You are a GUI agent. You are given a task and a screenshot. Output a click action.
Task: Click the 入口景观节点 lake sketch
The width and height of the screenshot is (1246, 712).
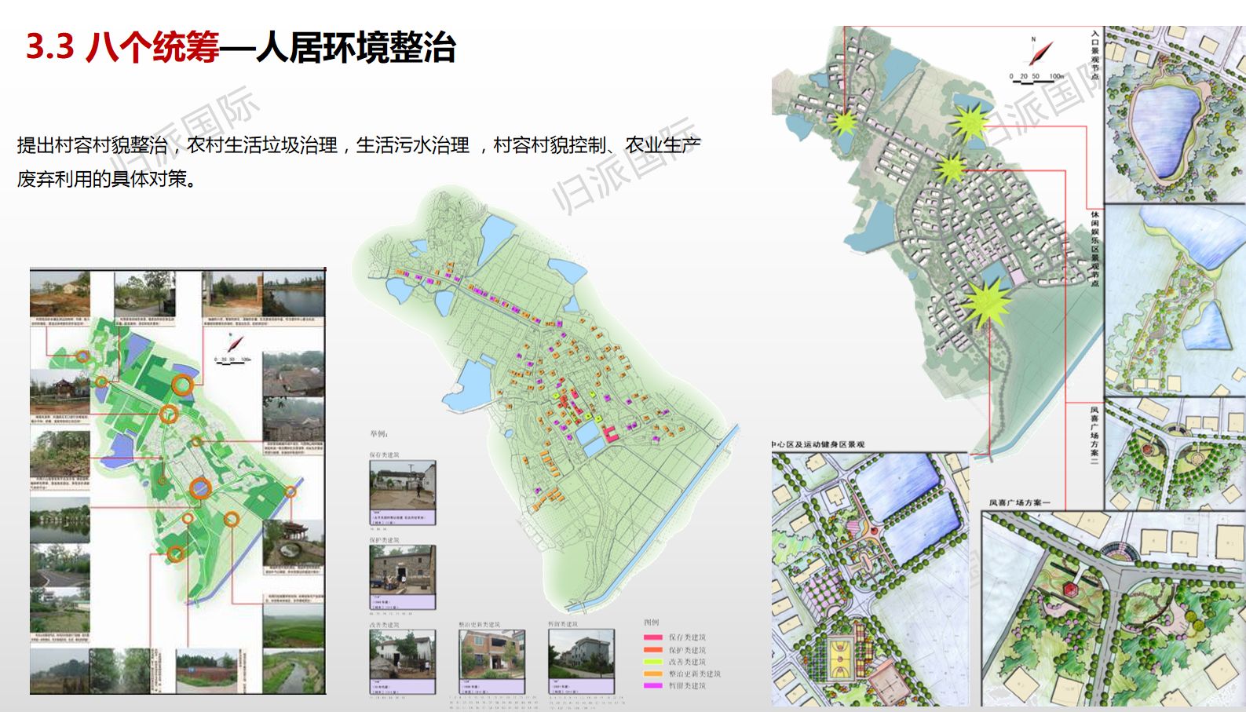tap(1174, 114)
